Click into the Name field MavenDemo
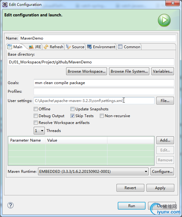The height and width of the screenshot is (217, 182). pyautogui.click(x=98, y=38)
